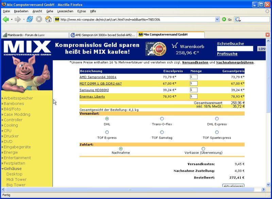
Task: Open the Back button history dropdown arrow
Action: coord(12,19)
